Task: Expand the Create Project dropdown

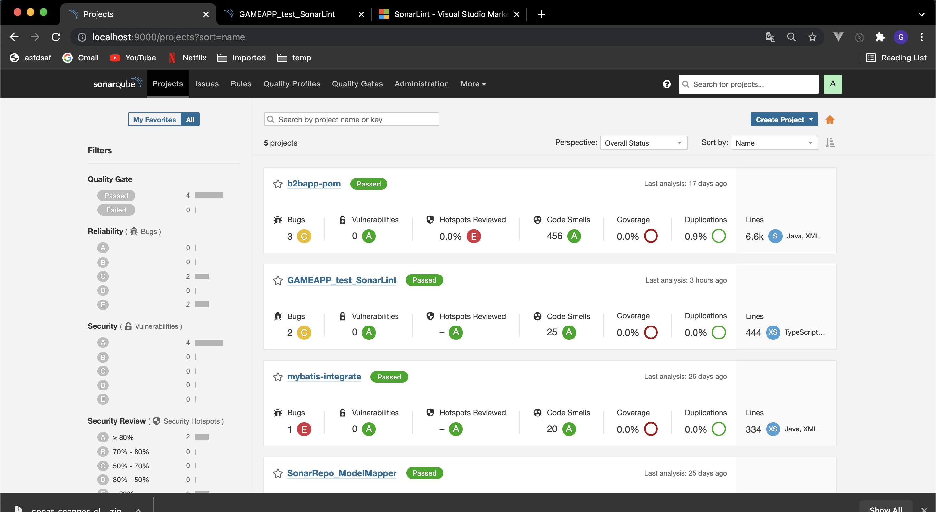Action: [x=784, y=120]
